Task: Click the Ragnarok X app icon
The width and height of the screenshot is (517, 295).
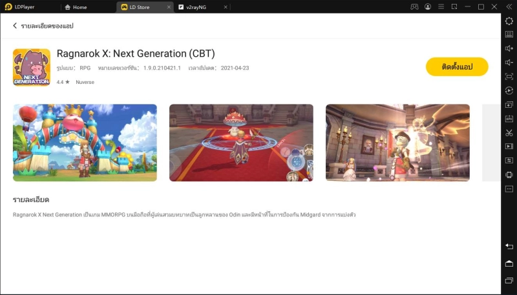Action: (x=32, y=68)
